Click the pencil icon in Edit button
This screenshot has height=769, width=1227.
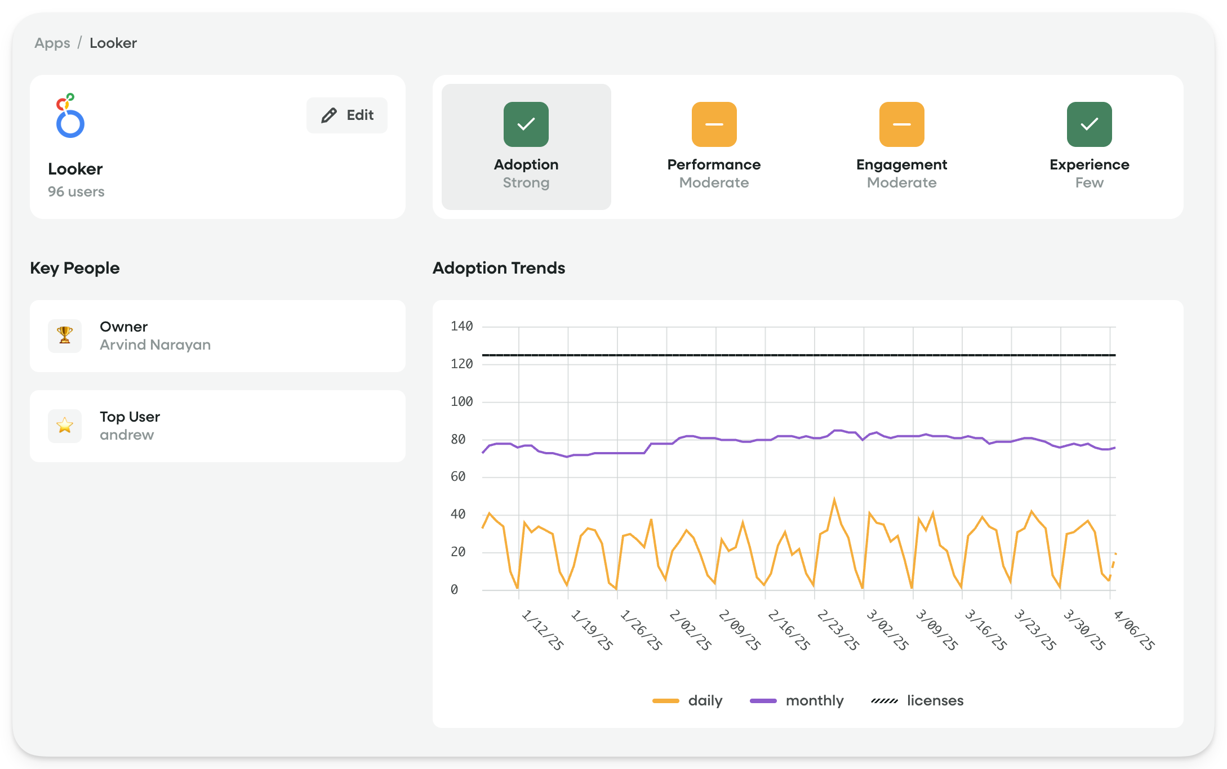point(329,115)
